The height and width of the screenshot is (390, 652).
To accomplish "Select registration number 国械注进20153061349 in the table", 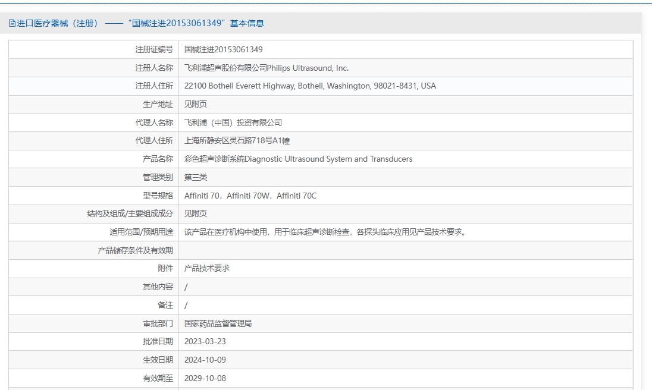I will 223,49.
